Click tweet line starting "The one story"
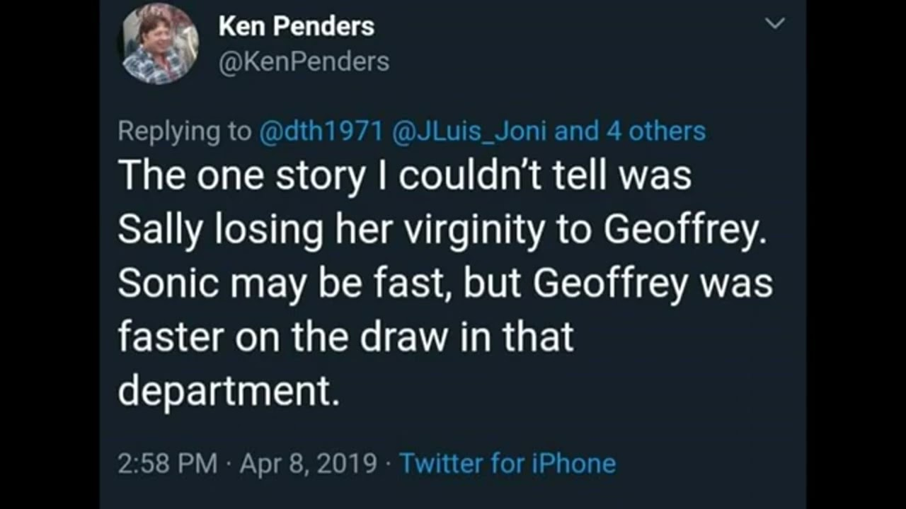 (404, 175)
